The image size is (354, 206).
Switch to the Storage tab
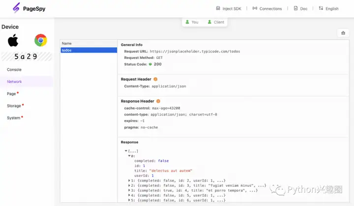point(14,106)
